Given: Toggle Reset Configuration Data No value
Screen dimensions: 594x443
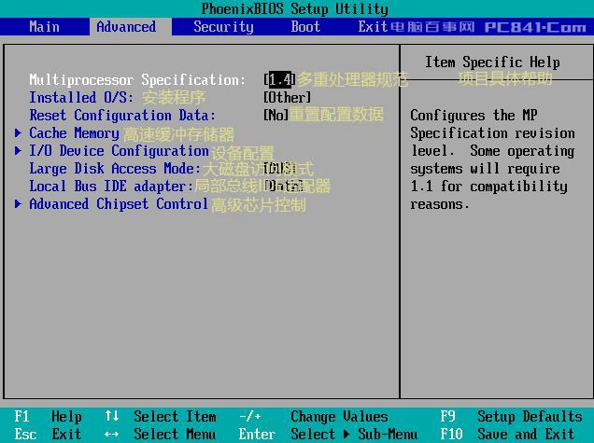Looking at the screenshot, I should click(x=276, y=116).
